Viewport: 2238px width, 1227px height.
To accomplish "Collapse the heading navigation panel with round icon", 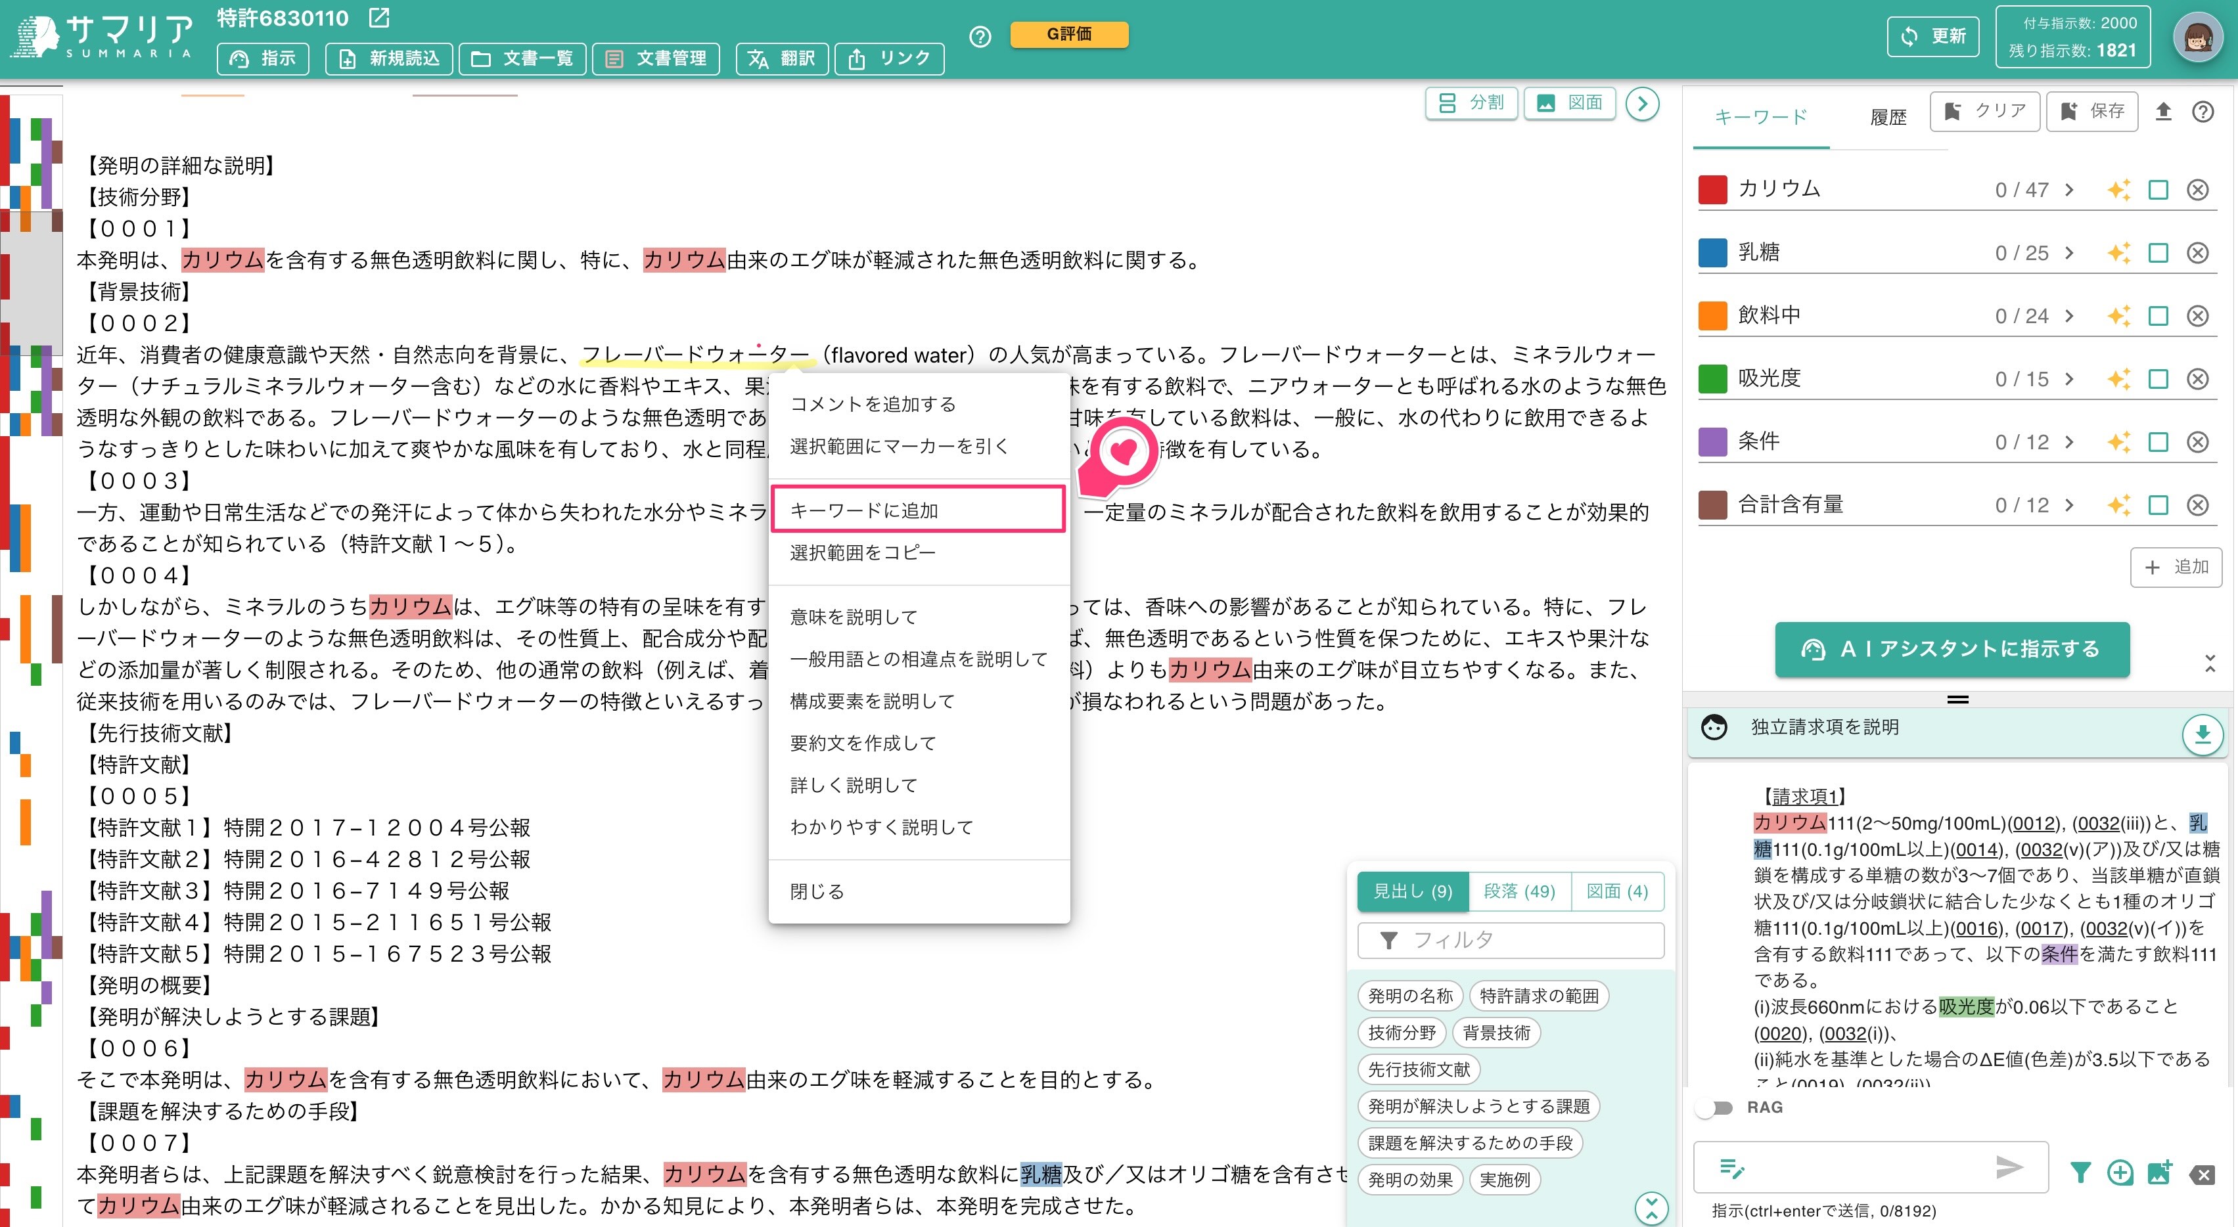I will click(x=1651, y=1208).
